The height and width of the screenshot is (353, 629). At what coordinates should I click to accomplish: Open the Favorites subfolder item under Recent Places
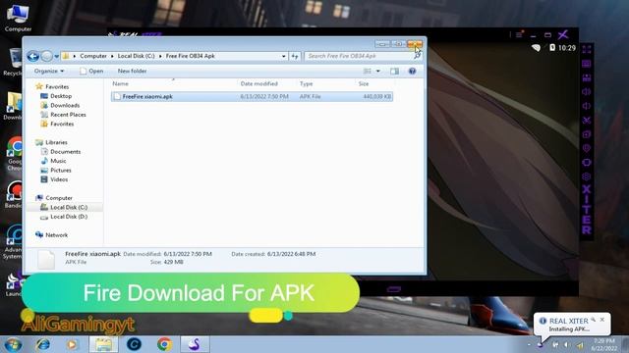62,125
